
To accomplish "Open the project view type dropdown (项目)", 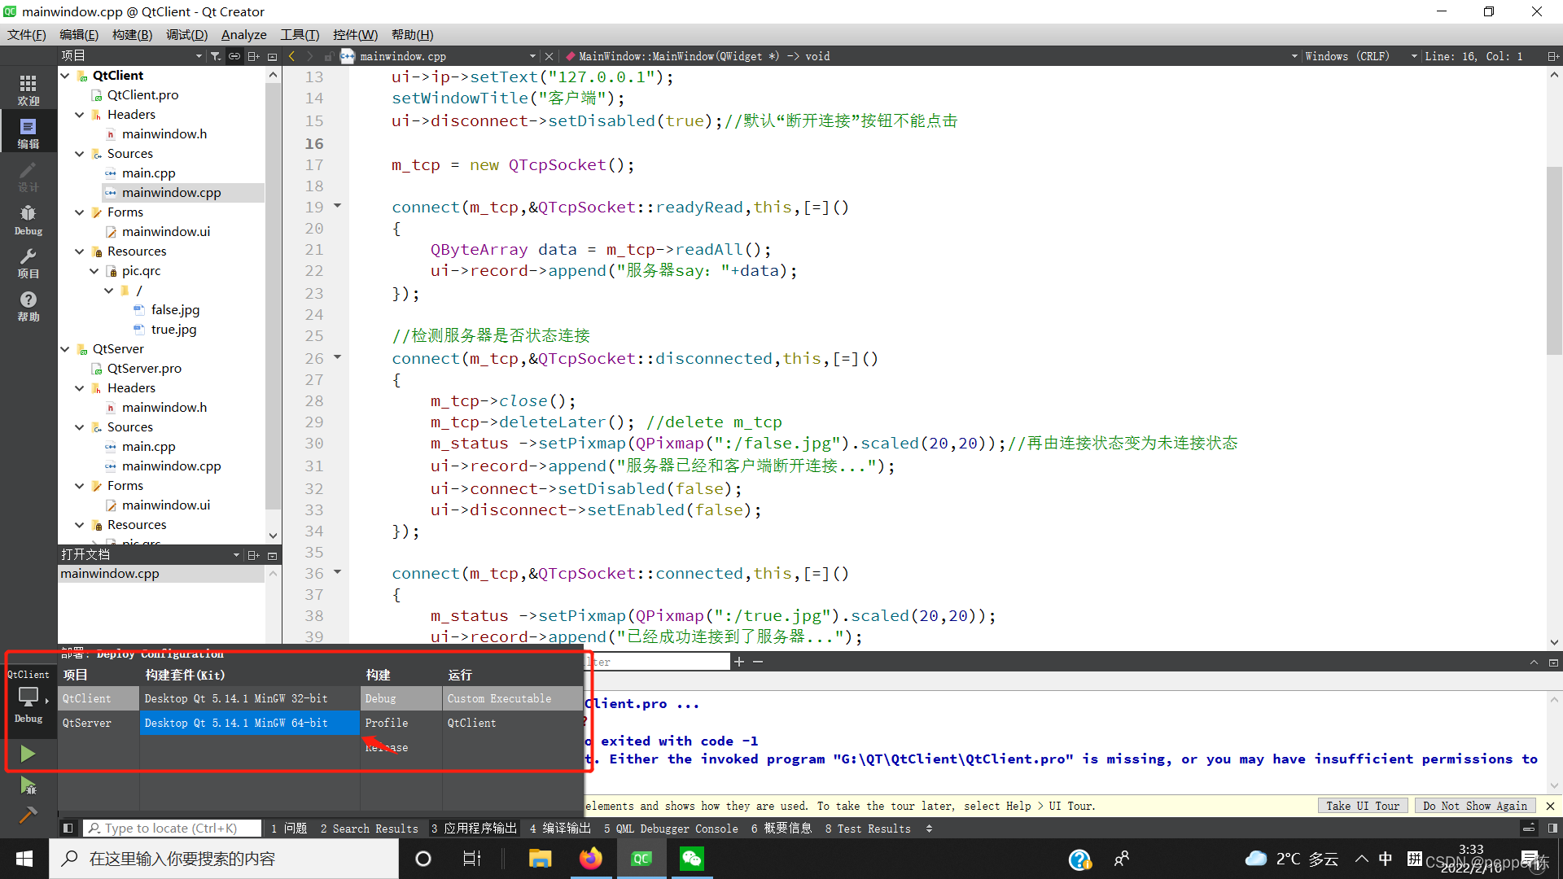I will (x=131, y=56).
